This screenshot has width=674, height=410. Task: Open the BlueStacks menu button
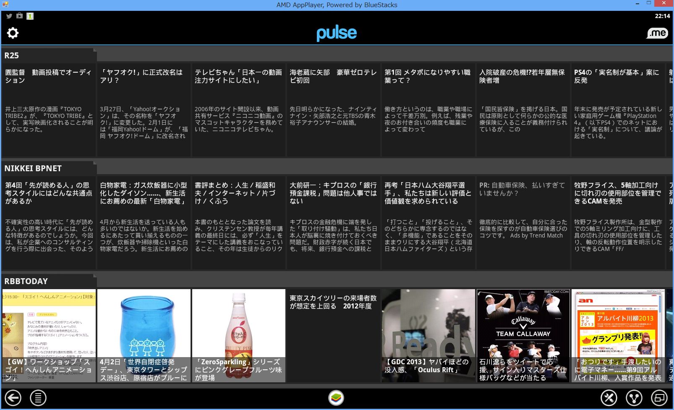(38, 398)
